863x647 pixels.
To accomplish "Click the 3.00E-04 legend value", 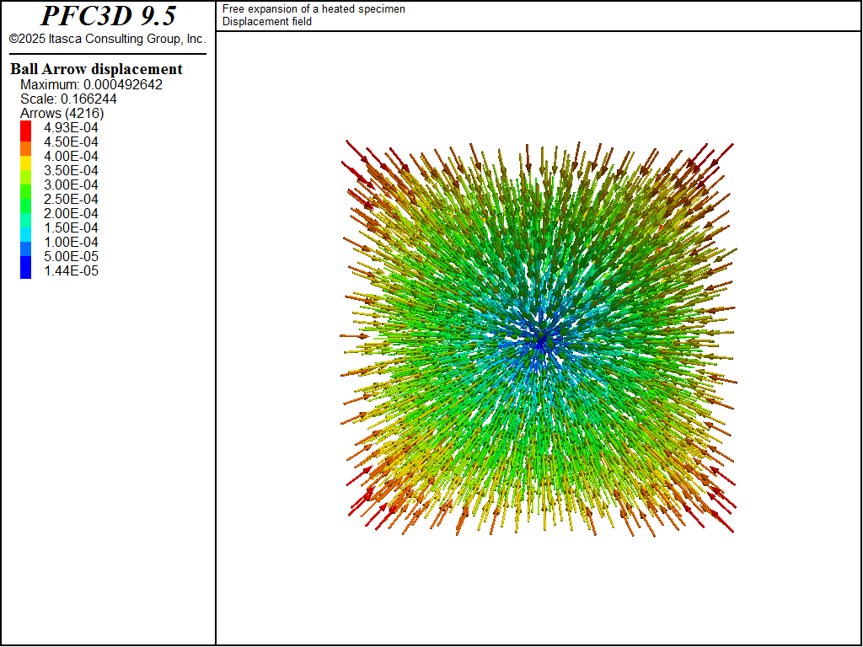I will click(x=71, y=184).
